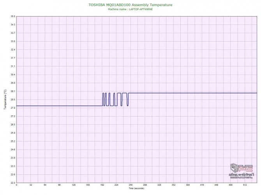Click the 64 seconds time tick
261x195 pixels.
click(45, 185)
